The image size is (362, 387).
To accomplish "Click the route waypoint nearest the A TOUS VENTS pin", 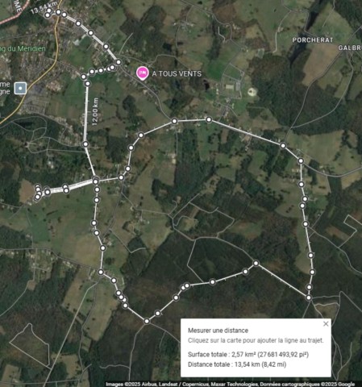I will [119, 62].
